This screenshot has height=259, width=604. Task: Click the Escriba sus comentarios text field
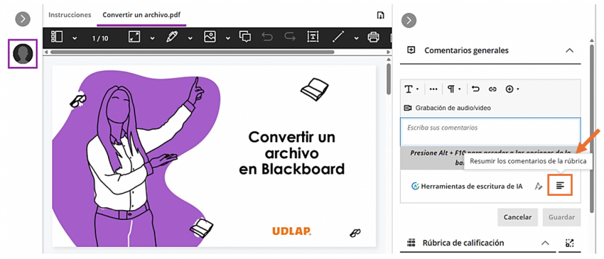point(490,132)
